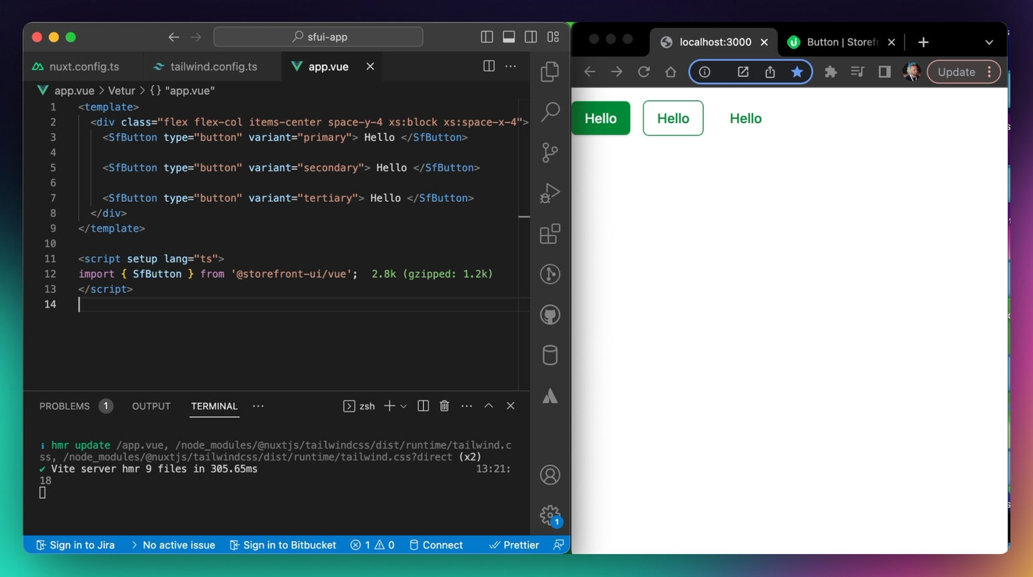The image size is (1033, 577).
Task: Toggle the secondary side bar layout
Action: (531, 37)
